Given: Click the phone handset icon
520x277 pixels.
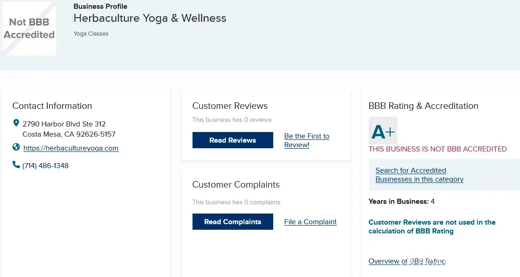Looking at the screenshot, I should pyautogui.click(x=16, y=164).
